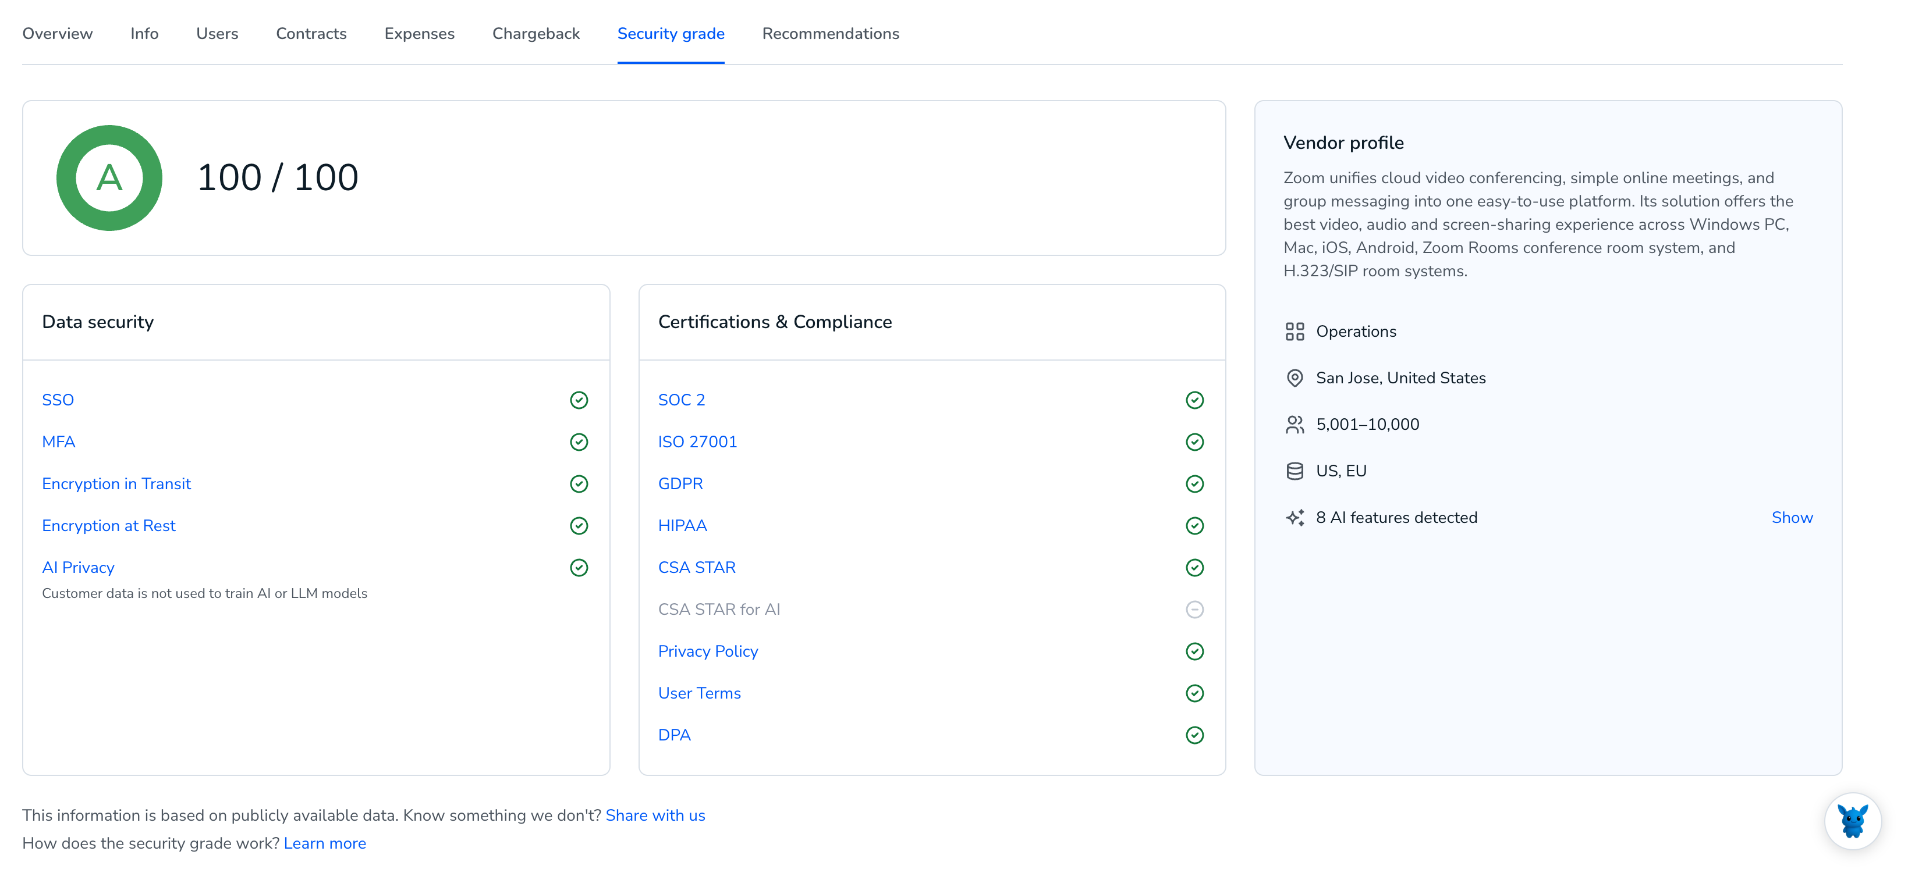Open the MFA link
Screen dimensions: 1908x869
click(x=59, y=442)
